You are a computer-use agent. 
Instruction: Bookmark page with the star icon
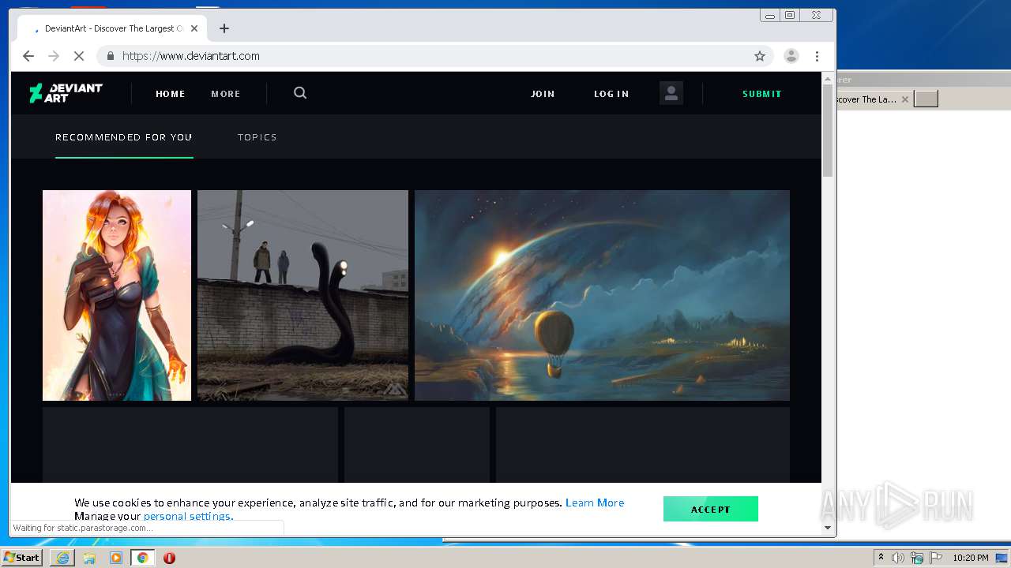tap(760, 56)
